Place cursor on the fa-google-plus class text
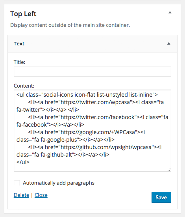The height and width of the screenshot is (217, 185). click(x=59, y=140)
